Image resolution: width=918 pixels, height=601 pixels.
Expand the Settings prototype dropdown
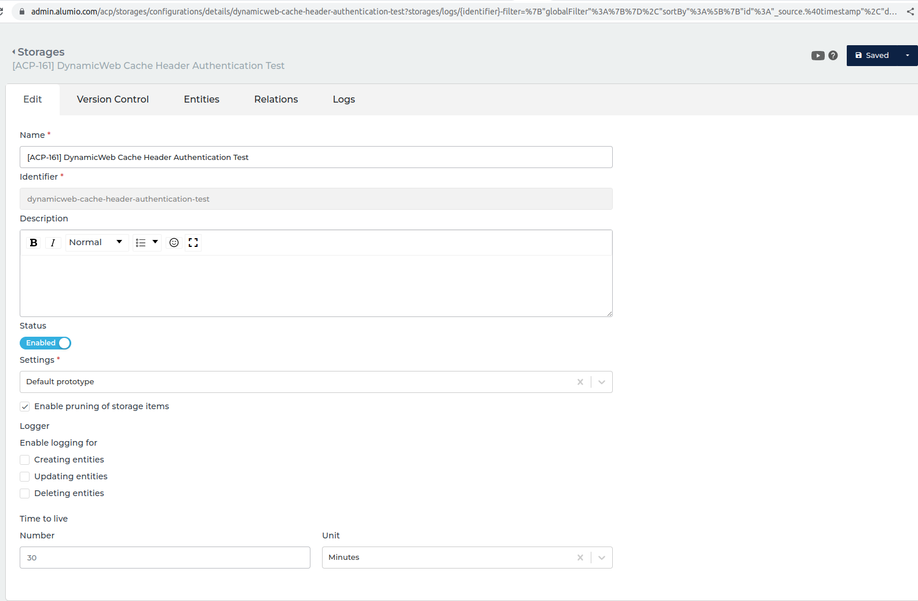[602, 382]
